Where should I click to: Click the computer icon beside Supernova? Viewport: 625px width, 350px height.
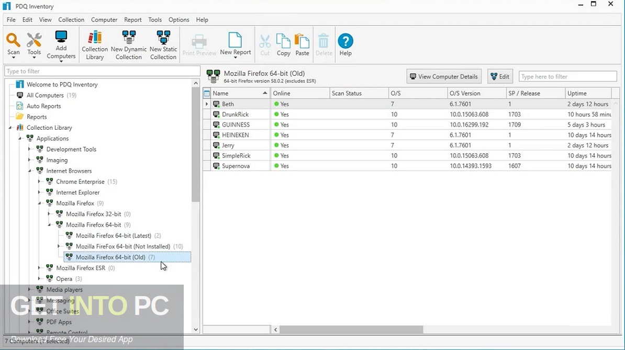point(216,166)
